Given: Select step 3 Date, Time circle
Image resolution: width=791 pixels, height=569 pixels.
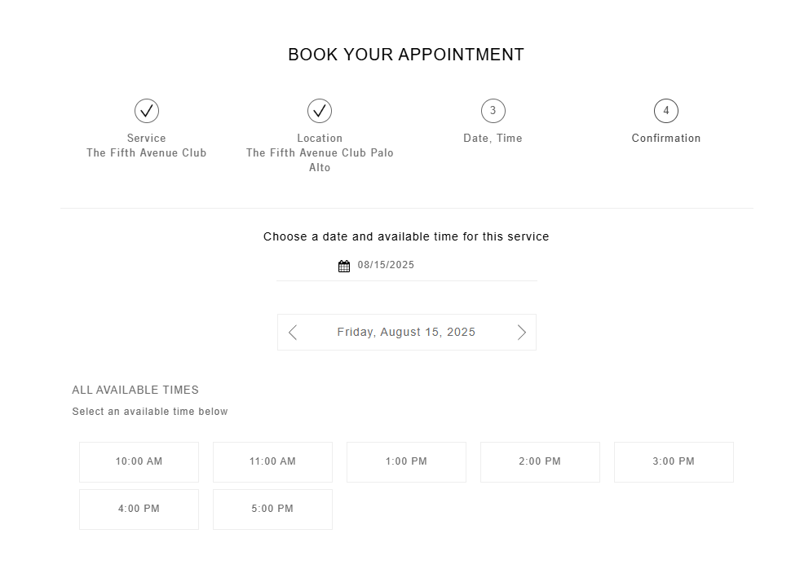Looking at the screenshot, I should click(493, 111).
